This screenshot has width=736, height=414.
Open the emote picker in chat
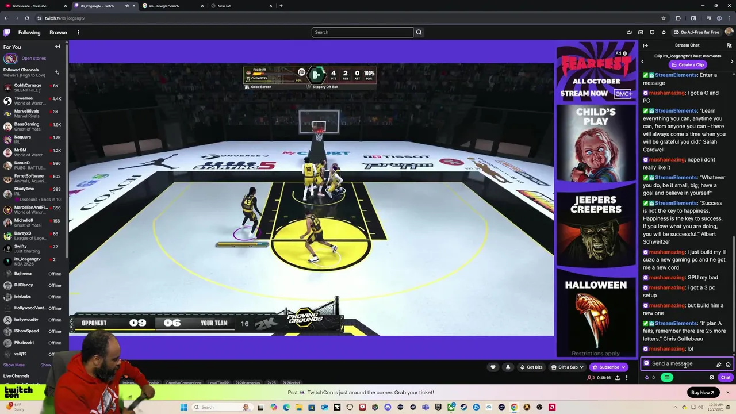pyautogui.click(x=728, y=364)
